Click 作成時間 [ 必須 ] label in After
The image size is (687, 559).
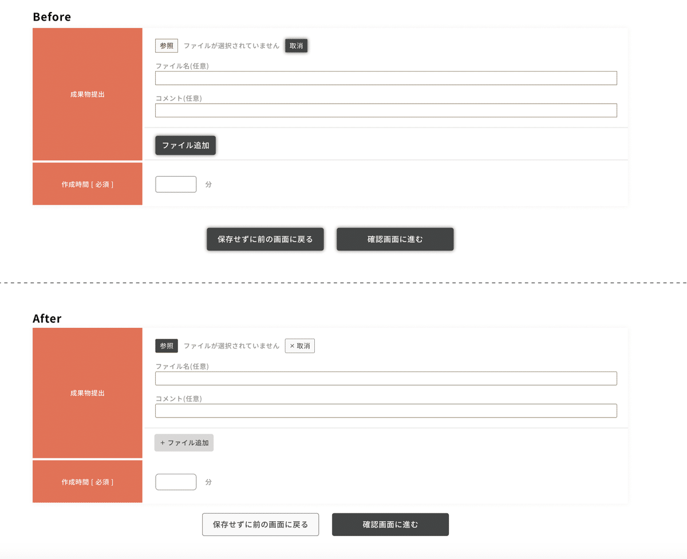(x=88, y=482)
